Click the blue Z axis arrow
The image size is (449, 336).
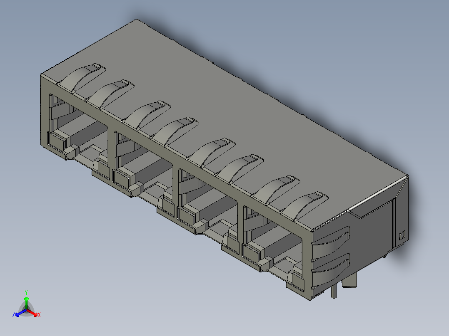pyautogui.click(x=21, y=313)
